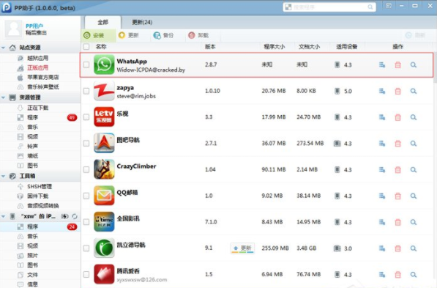Click the trash icon in 凯立德导航 row
The image size is (437, 288).
tap(397, 248)
